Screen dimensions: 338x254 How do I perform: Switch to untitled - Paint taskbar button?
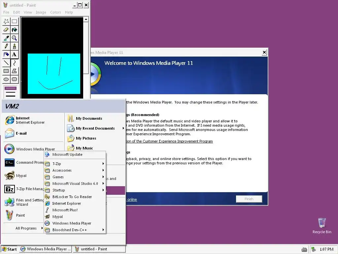99,249
